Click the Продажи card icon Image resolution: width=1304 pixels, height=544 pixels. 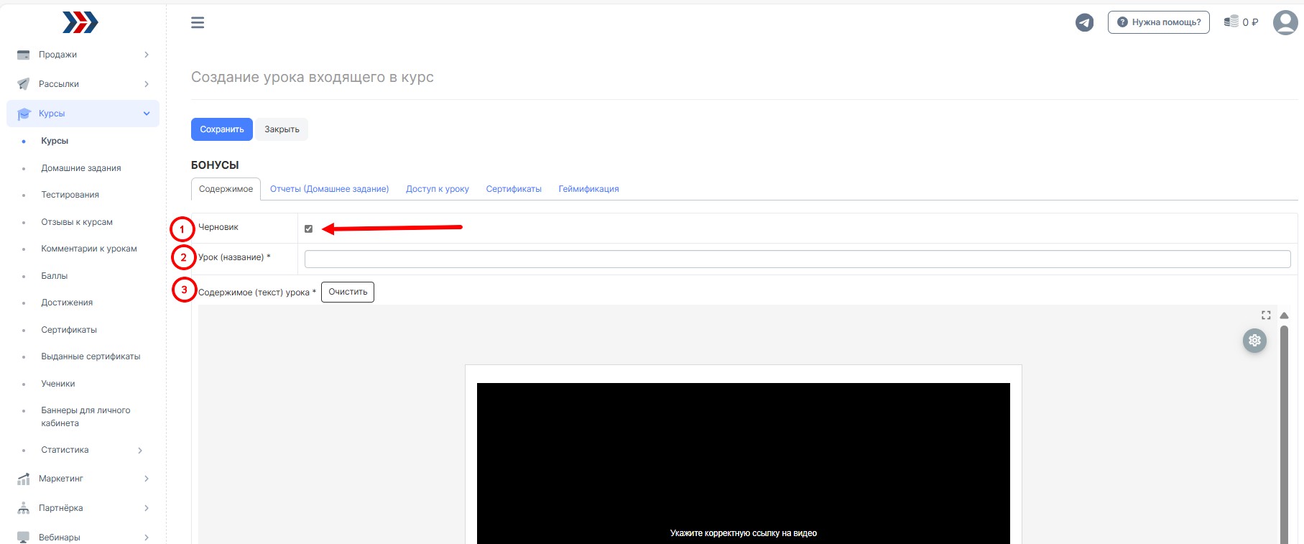point(24,55)
